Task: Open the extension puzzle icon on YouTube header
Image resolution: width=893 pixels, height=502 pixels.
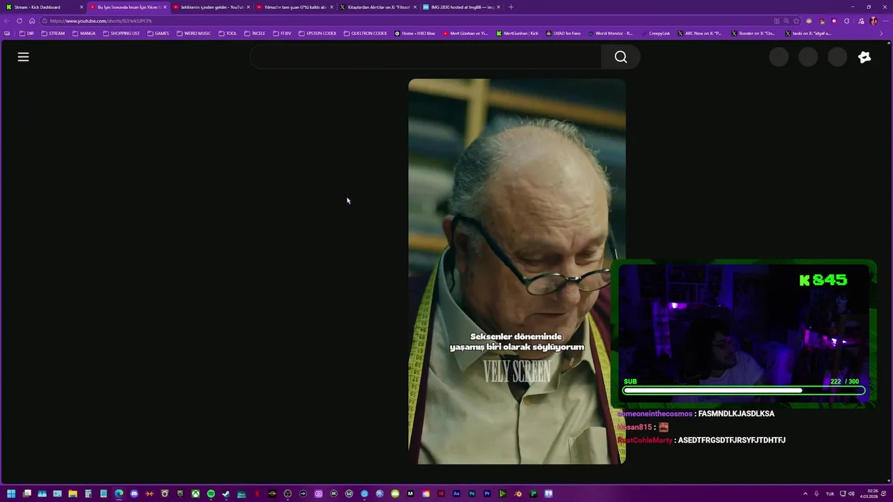Action: click(x=864, y=57)
